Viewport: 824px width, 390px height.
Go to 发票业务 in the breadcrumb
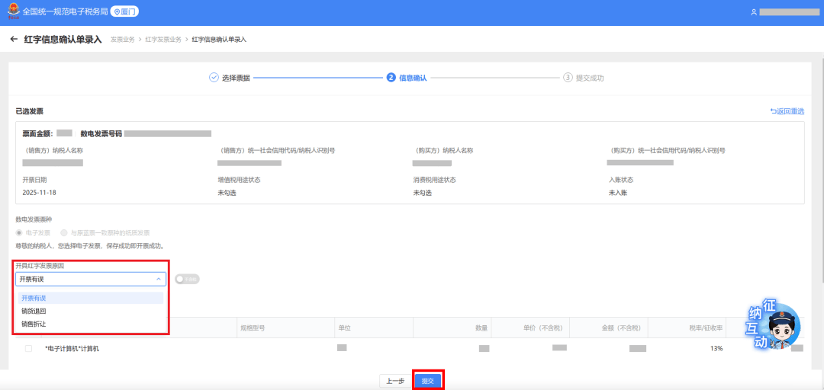(x=123, y=39)
